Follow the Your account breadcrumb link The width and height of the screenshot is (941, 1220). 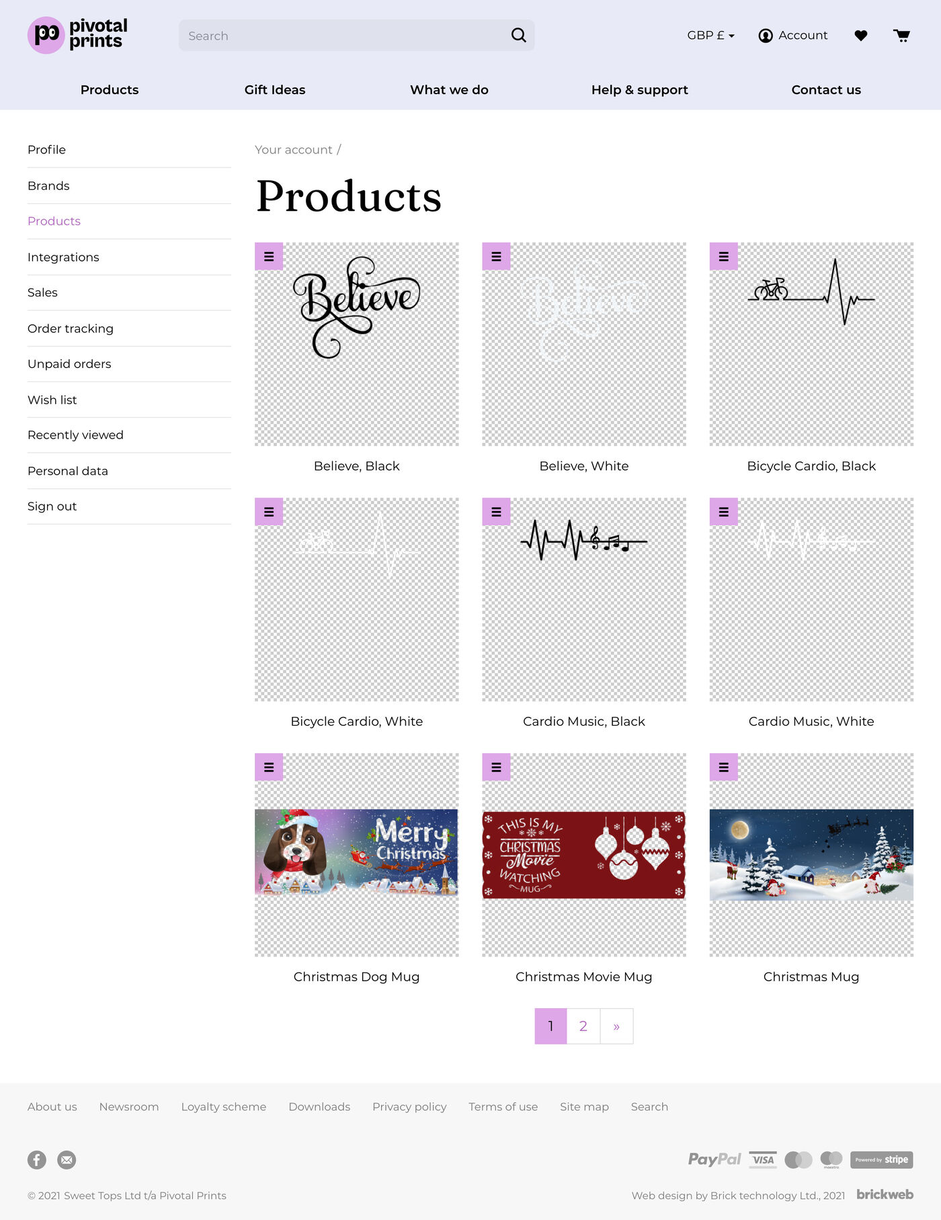[x=293, y=149]
